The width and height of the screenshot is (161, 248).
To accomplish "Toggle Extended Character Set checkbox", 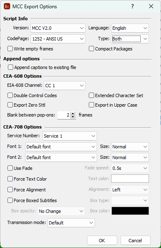I will point(91,95).
